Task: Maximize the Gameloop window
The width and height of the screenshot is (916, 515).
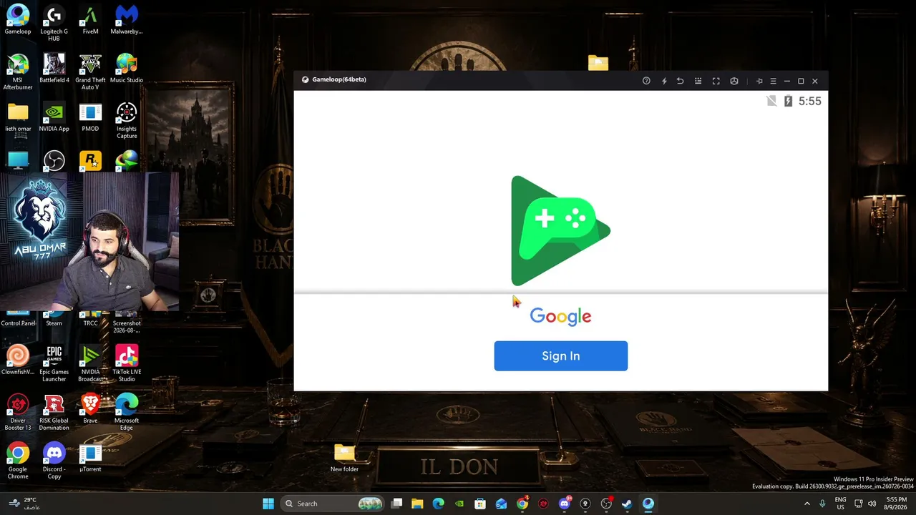Action: point(801,81)
